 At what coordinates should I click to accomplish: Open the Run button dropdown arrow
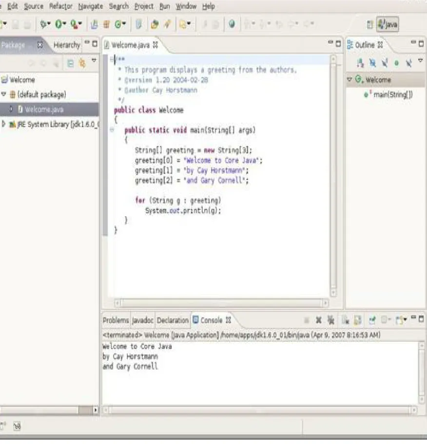64,23
